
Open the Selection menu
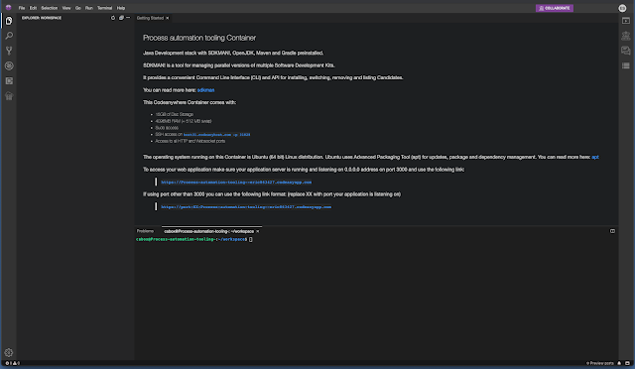coord(49,8)
